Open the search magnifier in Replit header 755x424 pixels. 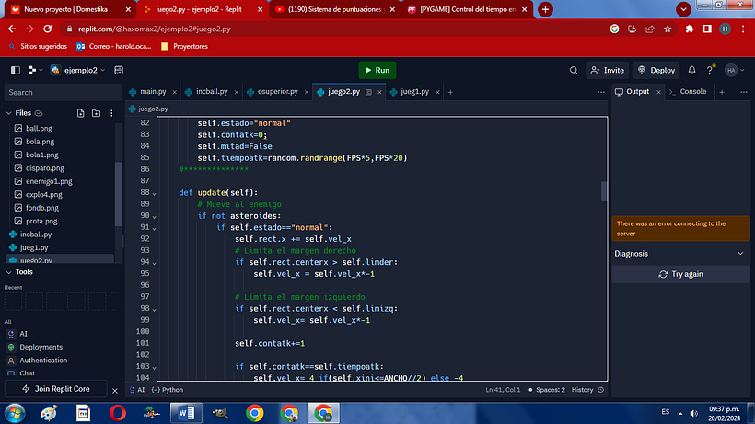coord(573,70)
